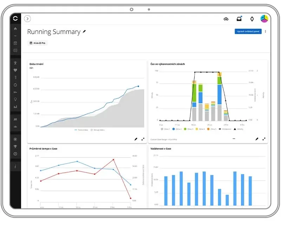
Task: Open the colorful profile avatar
Action: tap(264, 19)
